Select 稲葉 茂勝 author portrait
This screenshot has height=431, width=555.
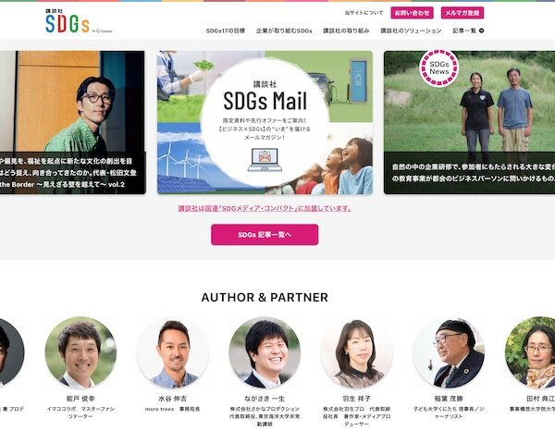[449, 352]
